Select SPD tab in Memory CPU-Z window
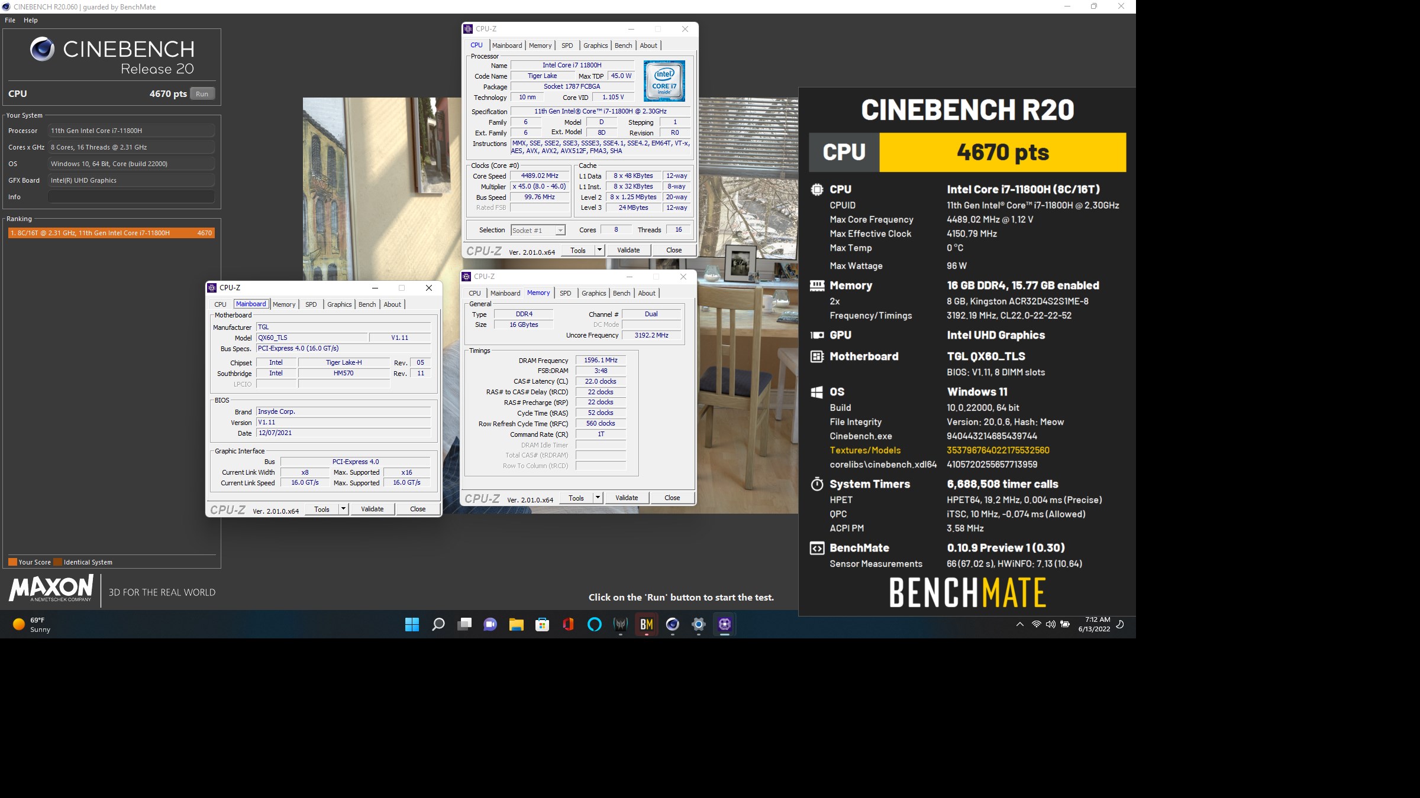 click(x=565, y=293)
